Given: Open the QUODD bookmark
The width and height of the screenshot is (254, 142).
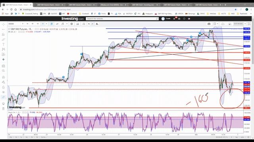Looking at the screenshot, I should pyautogui.click(x=53, y=14).
